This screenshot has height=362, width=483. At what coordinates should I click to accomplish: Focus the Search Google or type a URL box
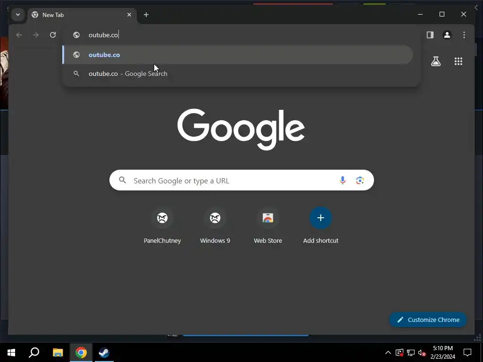tap(241, 180)
